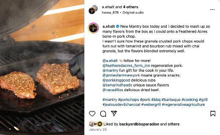
Task: Open @jamiesfarmnewyork mention link
Action: click(x=121, y=75)
